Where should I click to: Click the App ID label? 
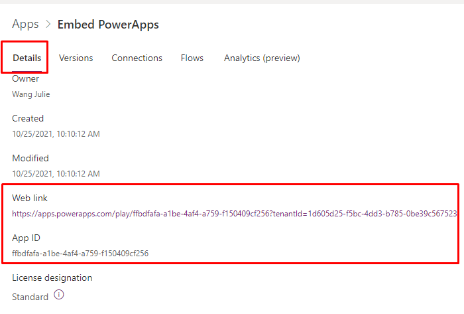pyautogui.click(x=26, y=238)
